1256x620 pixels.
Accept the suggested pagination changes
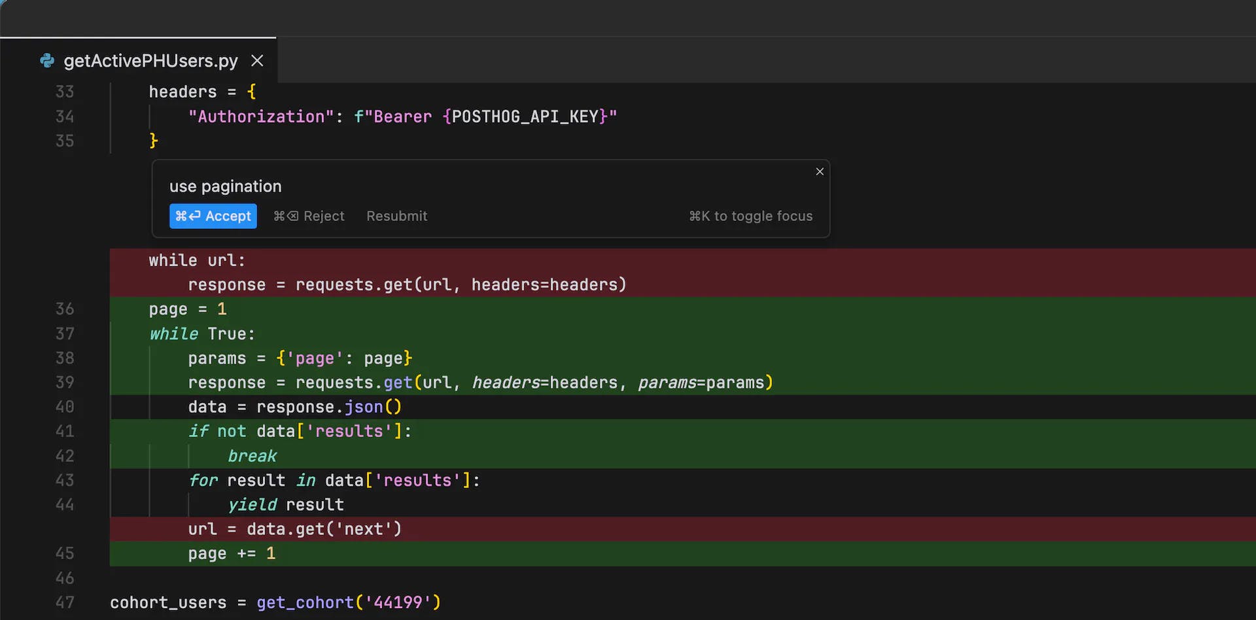[213, 216]
